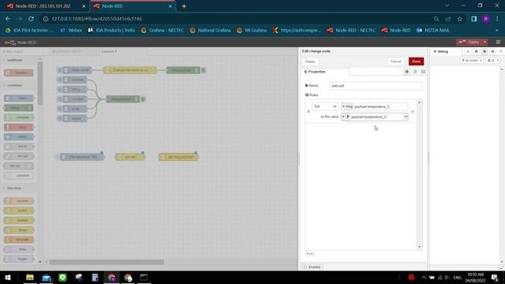The image size is (505, 284).
Task: Remove the rule with the x button
Action: coord(413,112)
